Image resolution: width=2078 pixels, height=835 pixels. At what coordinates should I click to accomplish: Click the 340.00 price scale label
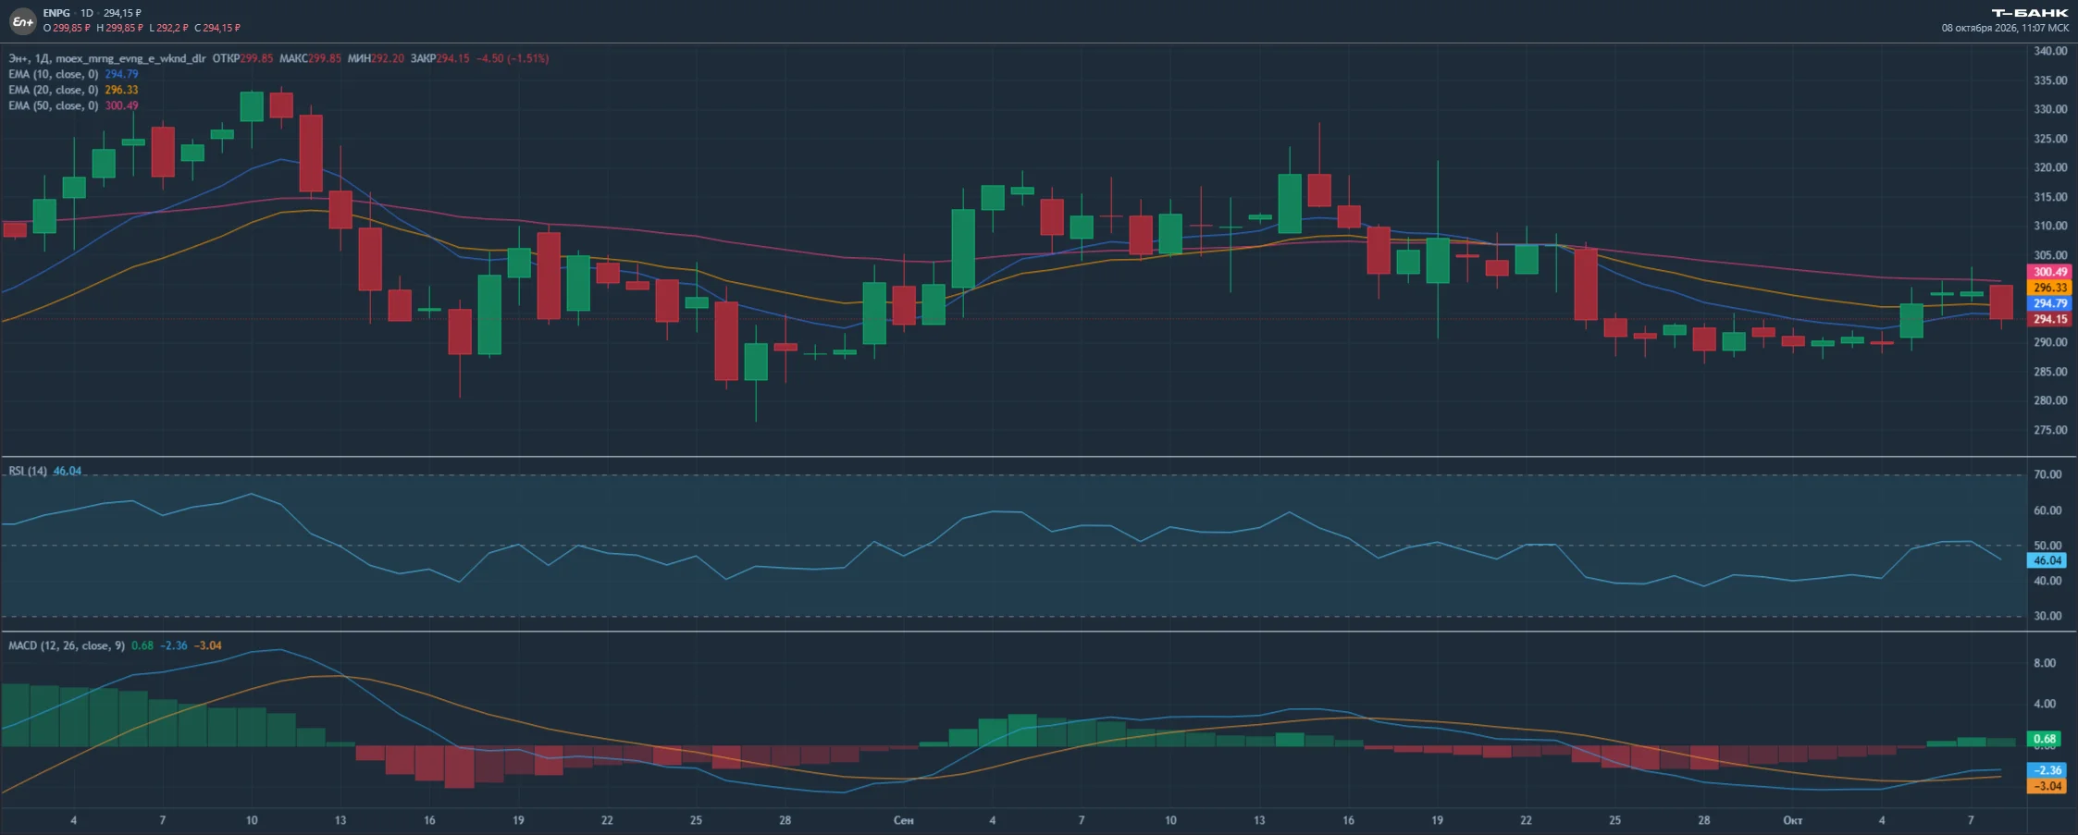point(2050,51)
